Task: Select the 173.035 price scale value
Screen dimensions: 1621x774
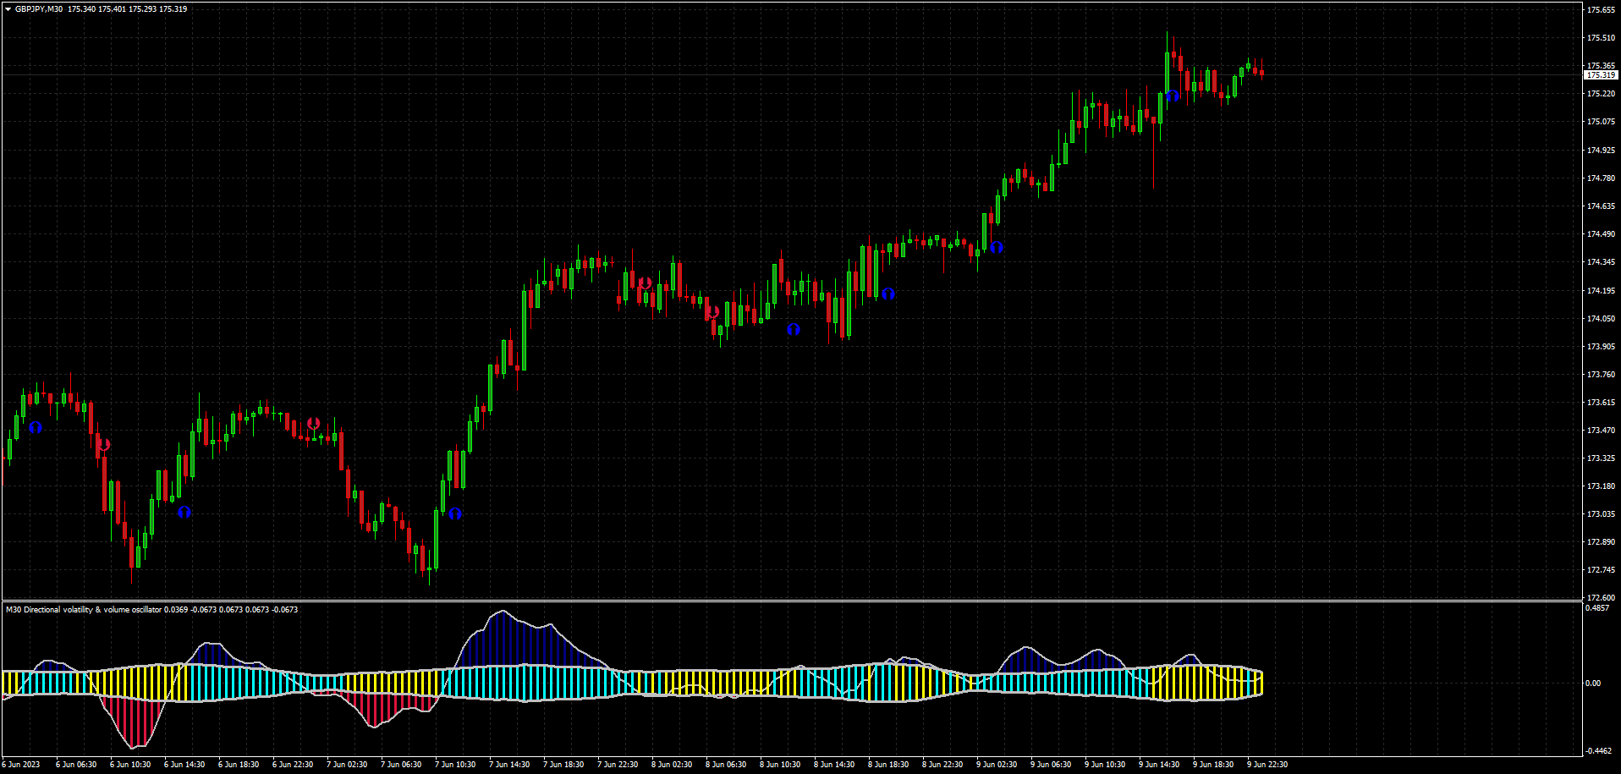Action: click(x=1601, y=514)
